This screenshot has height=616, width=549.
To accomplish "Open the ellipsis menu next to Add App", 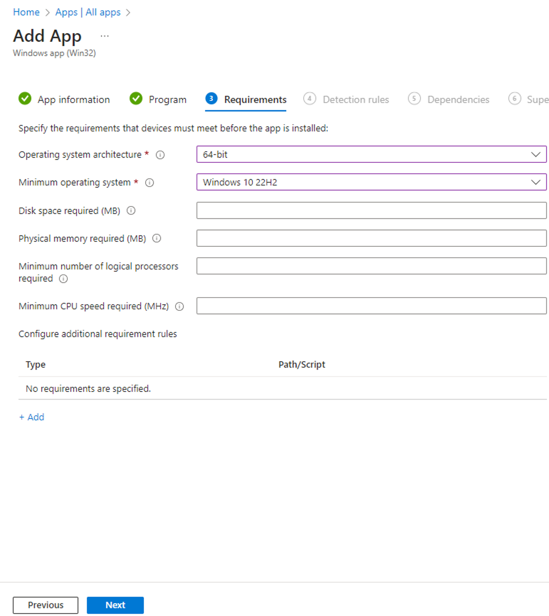I will [x=104, y=35].
